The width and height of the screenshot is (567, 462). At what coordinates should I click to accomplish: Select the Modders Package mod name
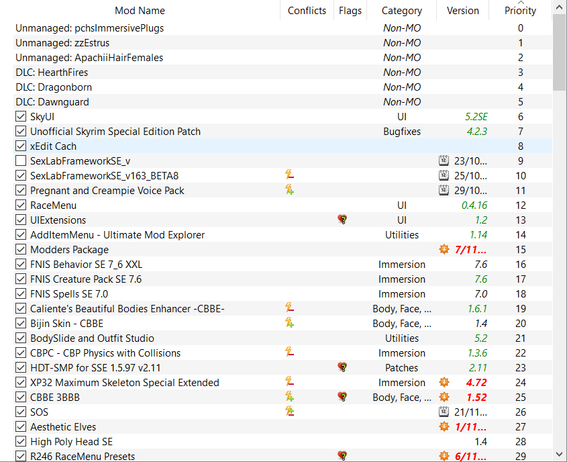pyautogui.click(x=69, y=250)
